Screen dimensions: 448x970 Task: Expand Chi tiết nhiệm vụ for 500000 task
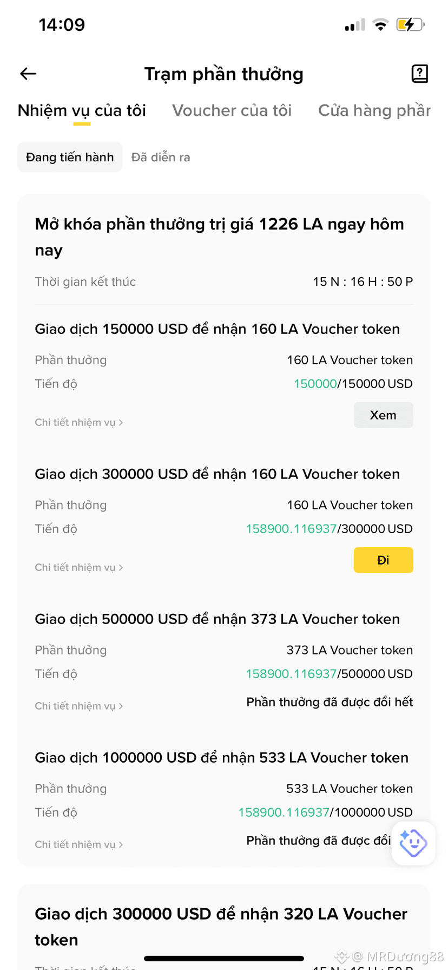click(x=79, y=706)
